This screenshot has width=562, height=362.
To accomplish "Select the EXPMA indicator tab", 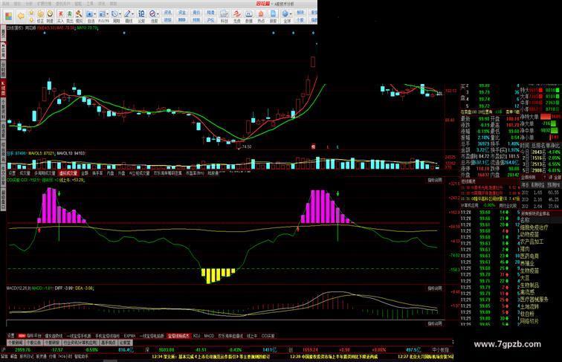I will [x=129, y=336].
